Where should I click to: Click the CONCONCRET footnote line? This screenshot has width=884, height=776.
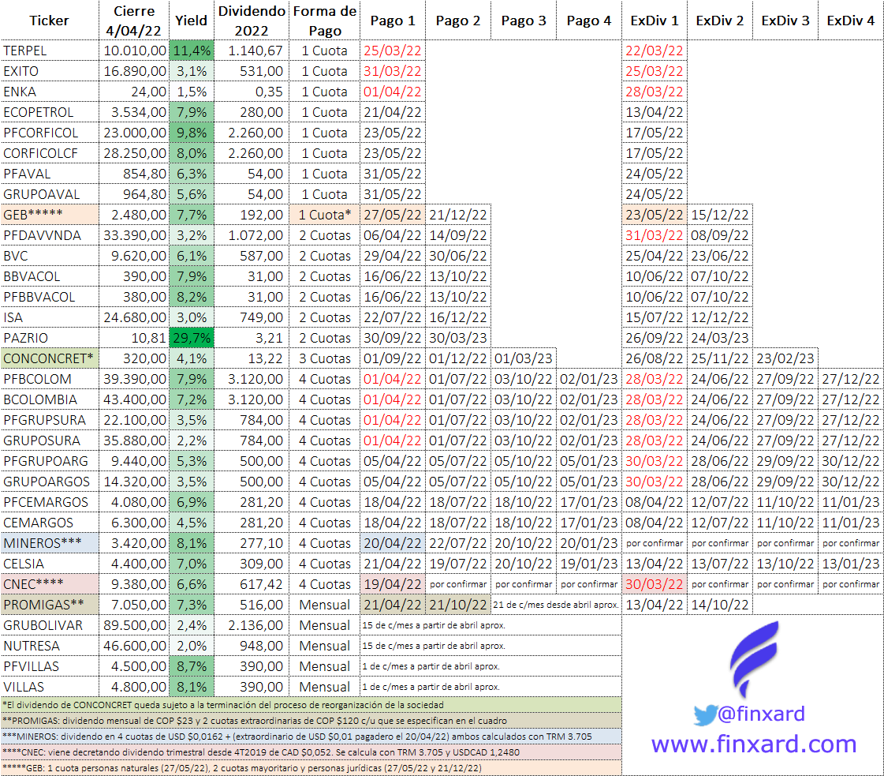(311, 705)
